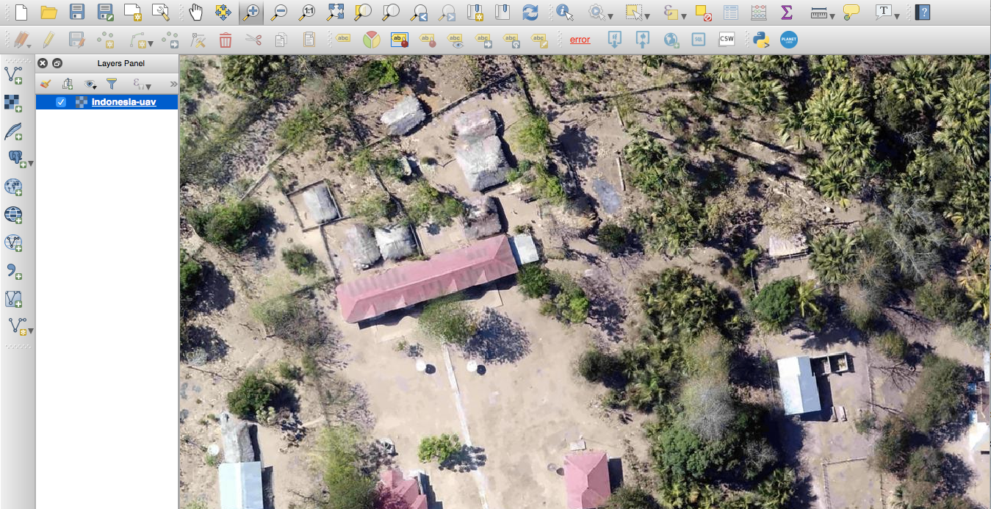The height and width of the screenshot is (509, 991).
Task: Add Raster Layer from side toolbar
Action: (13, 103)
